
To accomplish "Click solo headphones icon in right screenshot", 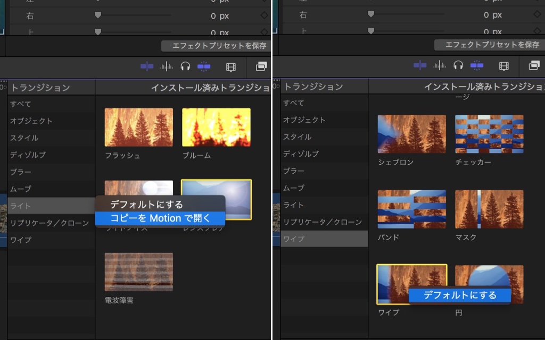I will pyautogui.click(x=458, y=65).
